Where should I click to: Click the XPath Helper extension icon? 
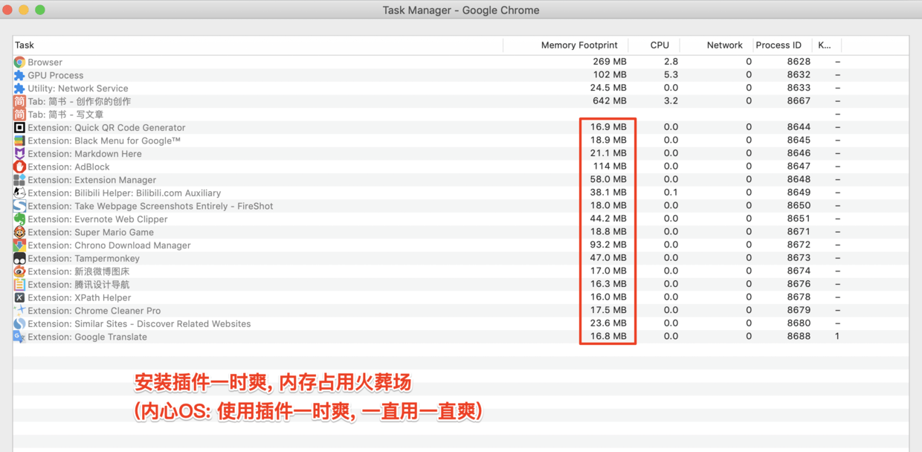pos(19,297)
